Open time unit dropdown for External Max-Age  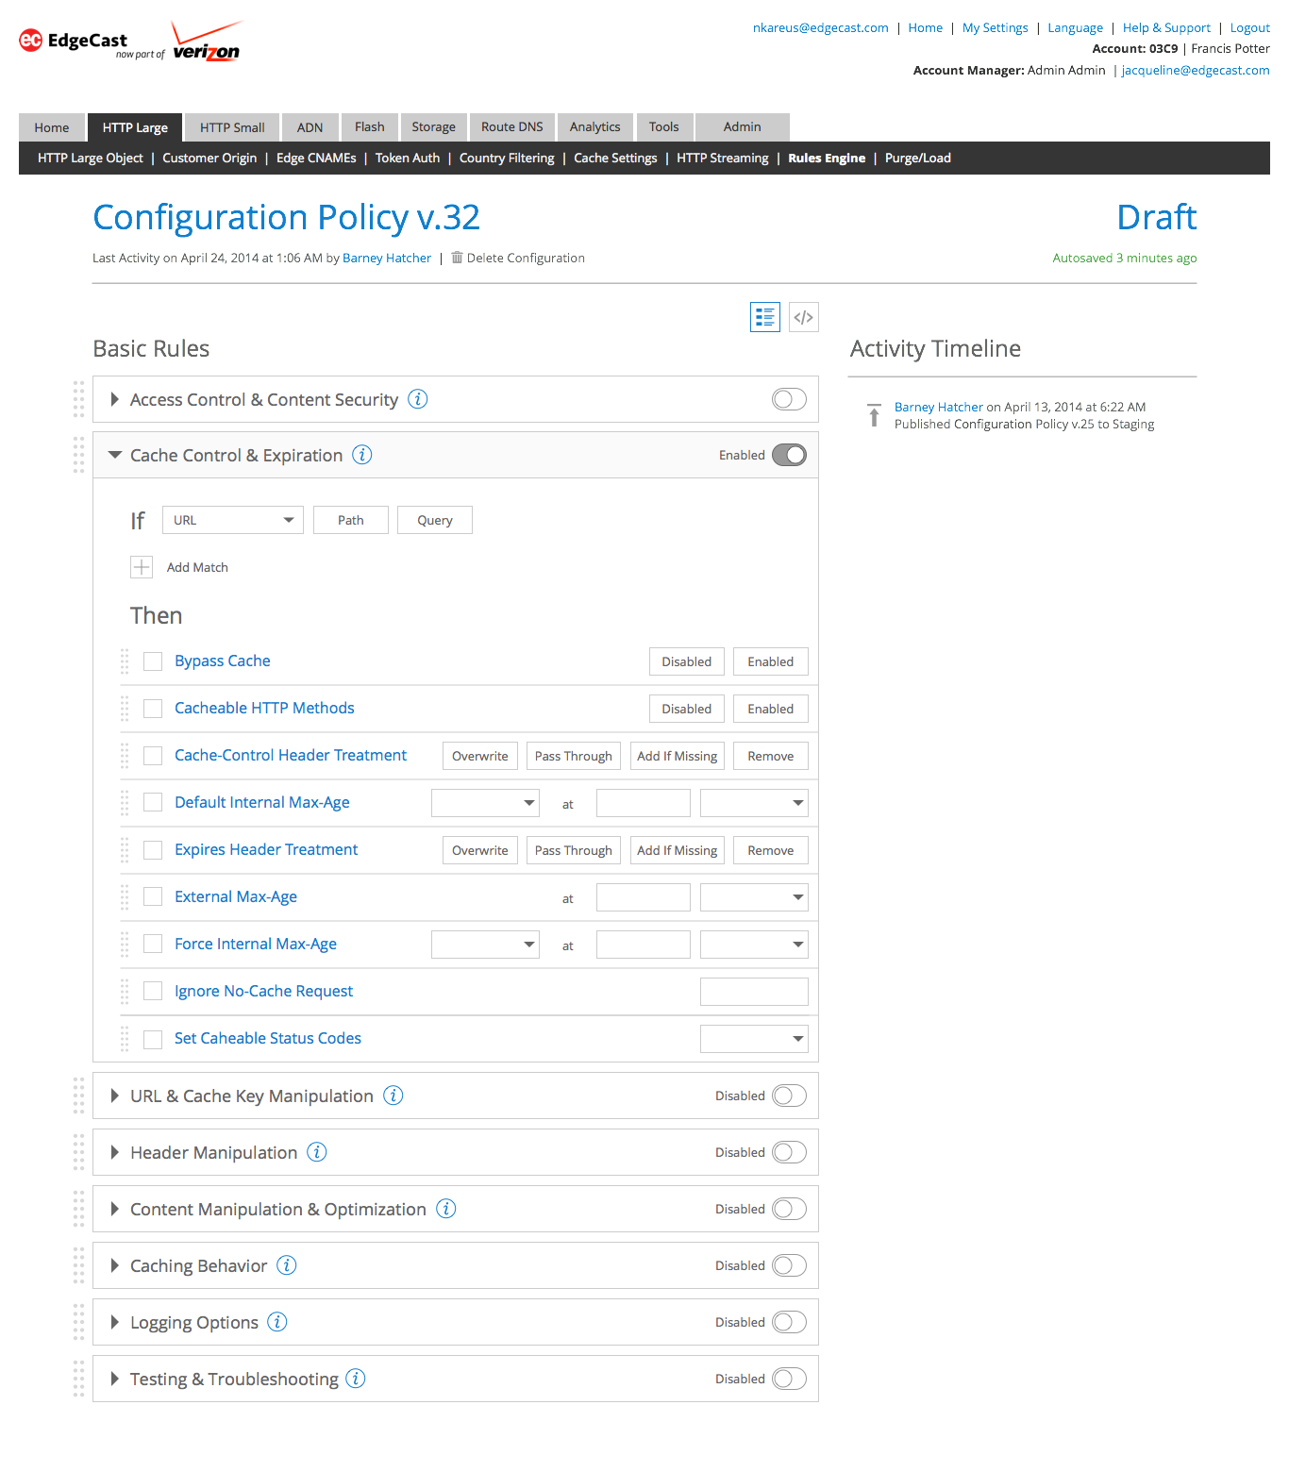754,897
